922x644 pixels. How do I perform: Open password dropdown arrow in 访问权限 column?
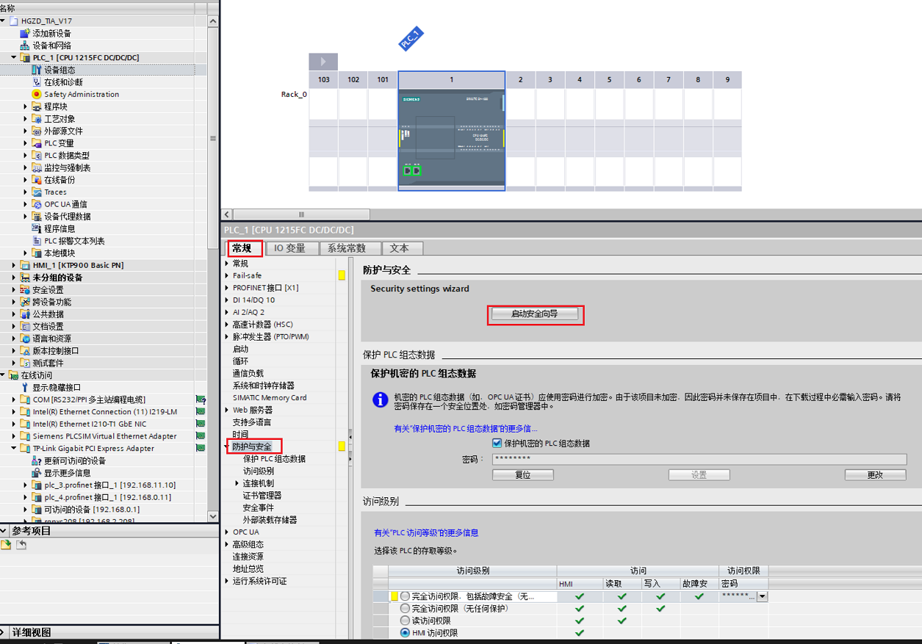coord(762,596)
